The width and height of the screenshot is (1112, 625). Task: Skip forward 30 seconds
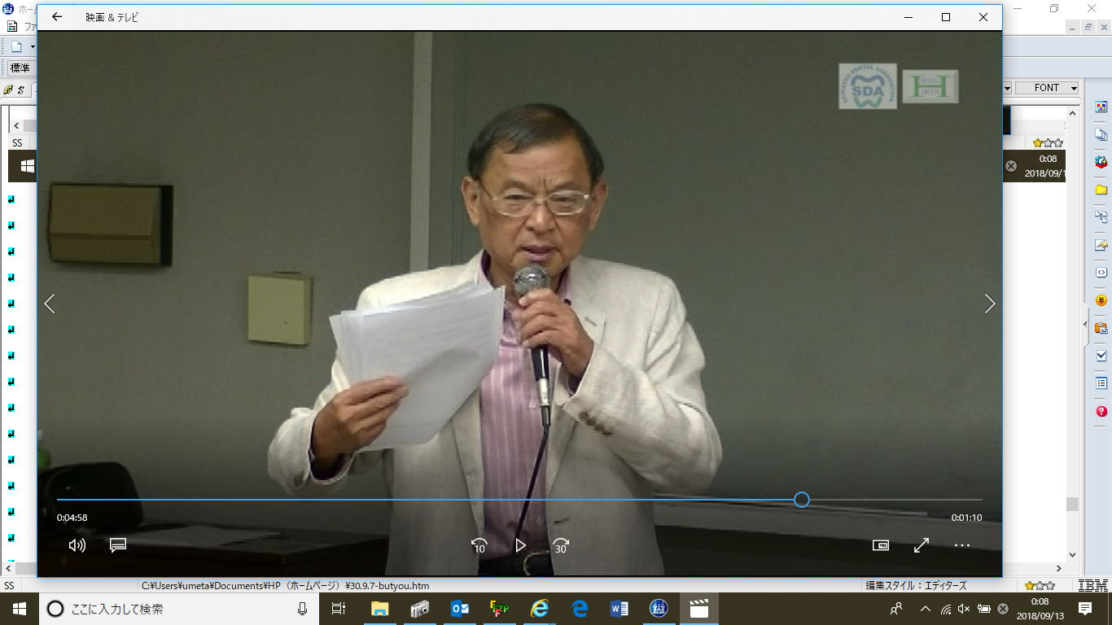click(560, 545)
